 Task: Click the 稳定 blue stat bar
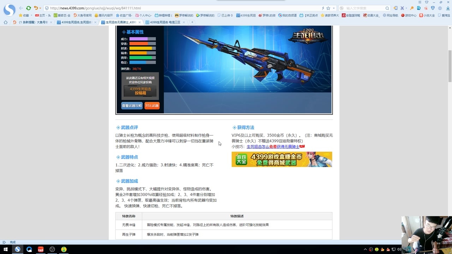(x=142, y=62)
